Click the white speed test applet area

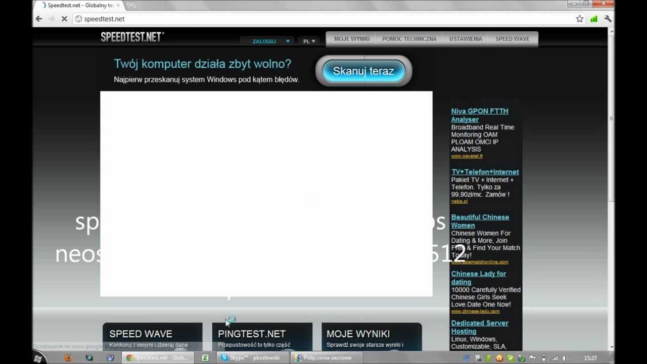click(x=266, y=194)
